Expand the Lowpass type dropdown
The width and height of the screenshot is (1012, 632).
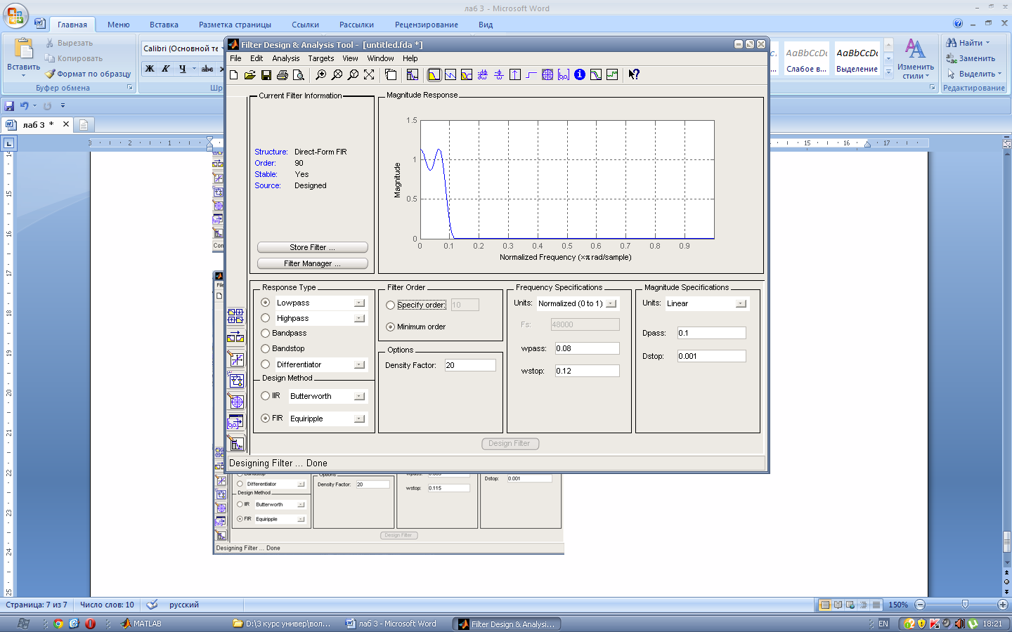coord(359,303)
